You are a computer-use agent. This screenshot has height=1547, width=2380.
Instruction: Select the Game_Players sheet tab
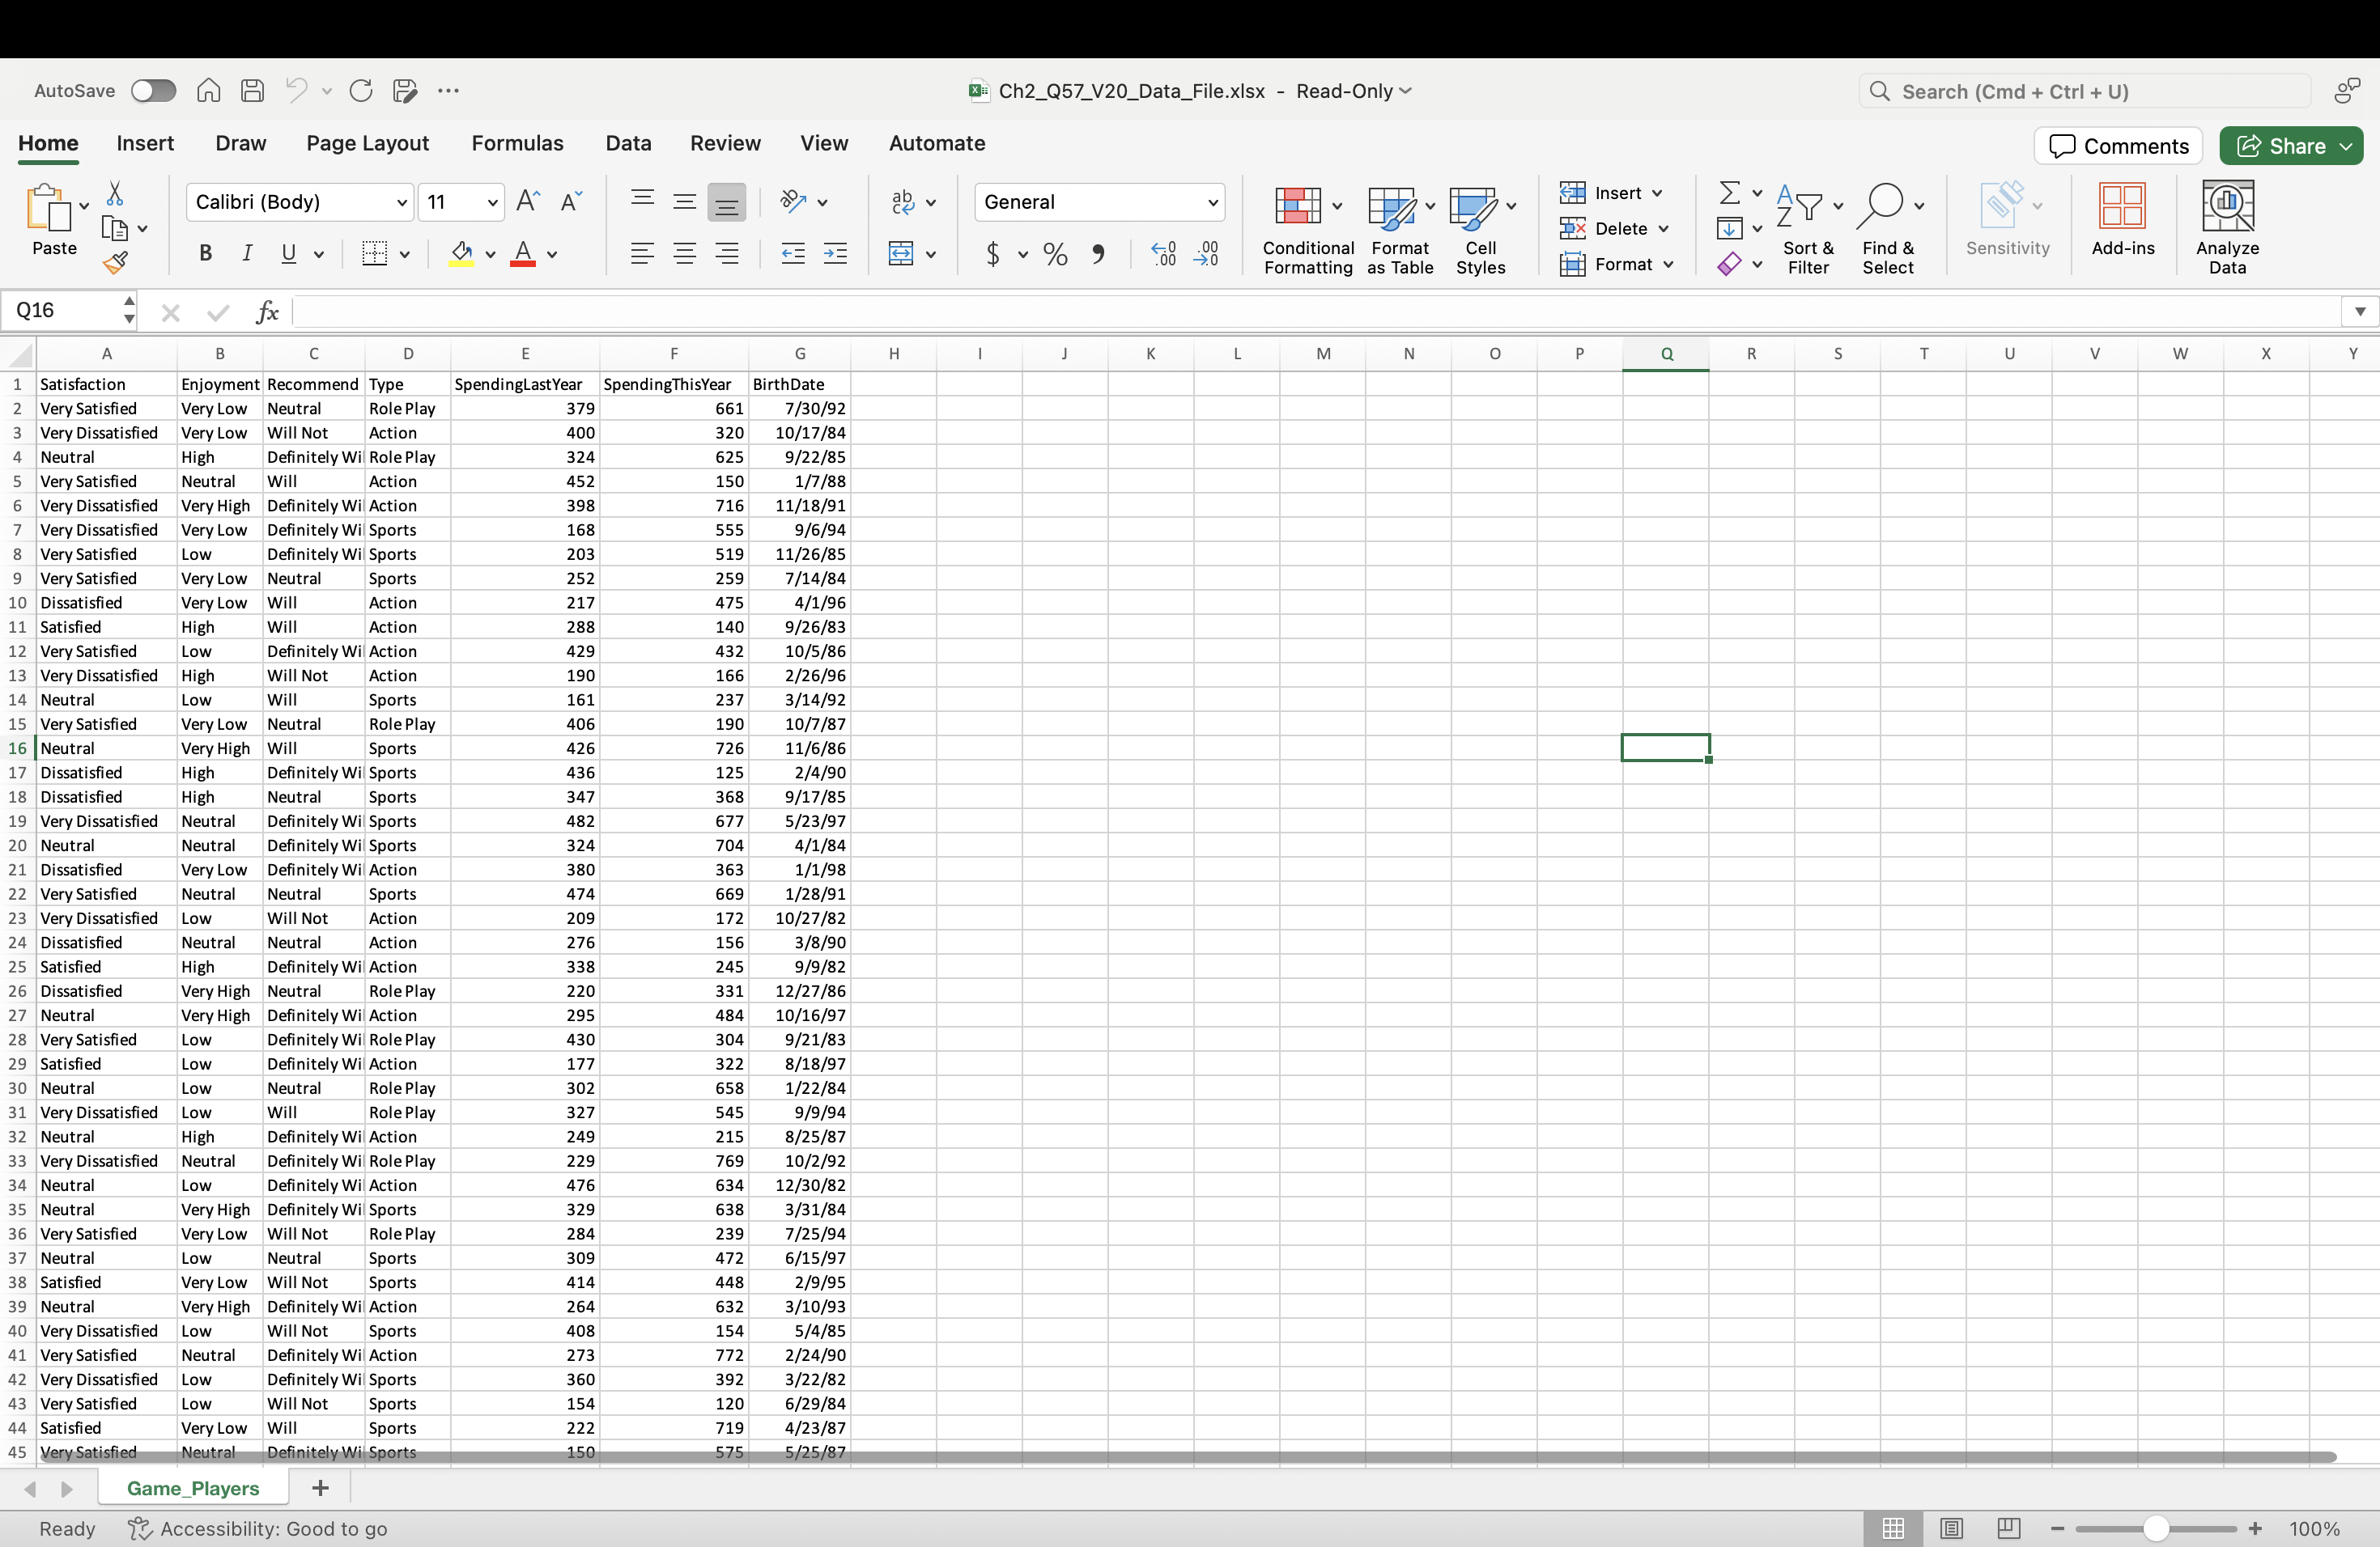[x=192, y=1488]
